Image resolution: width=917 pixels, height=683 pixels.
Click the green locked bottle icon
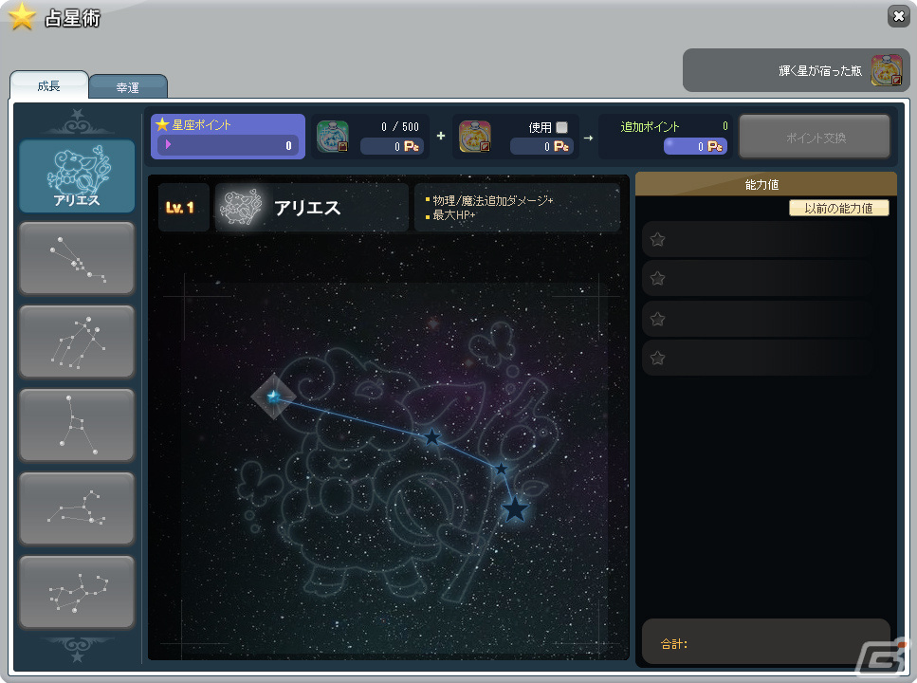point(332,137)
